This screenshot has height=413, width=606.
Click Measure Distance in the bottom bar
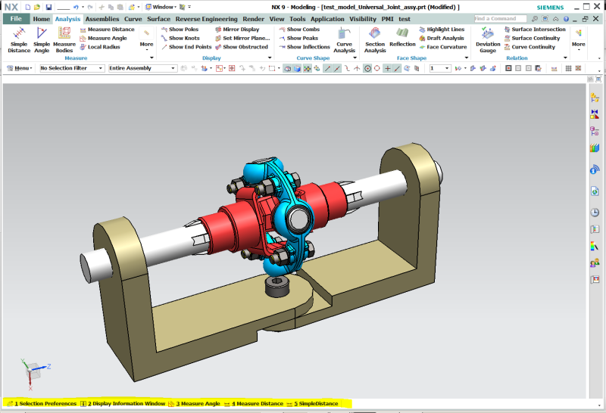pos(254,404)
